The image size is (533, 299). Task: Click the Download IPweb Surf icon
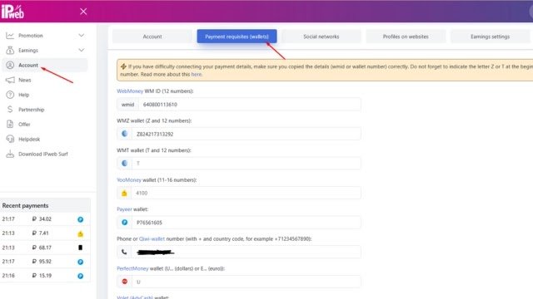point(10,154)
